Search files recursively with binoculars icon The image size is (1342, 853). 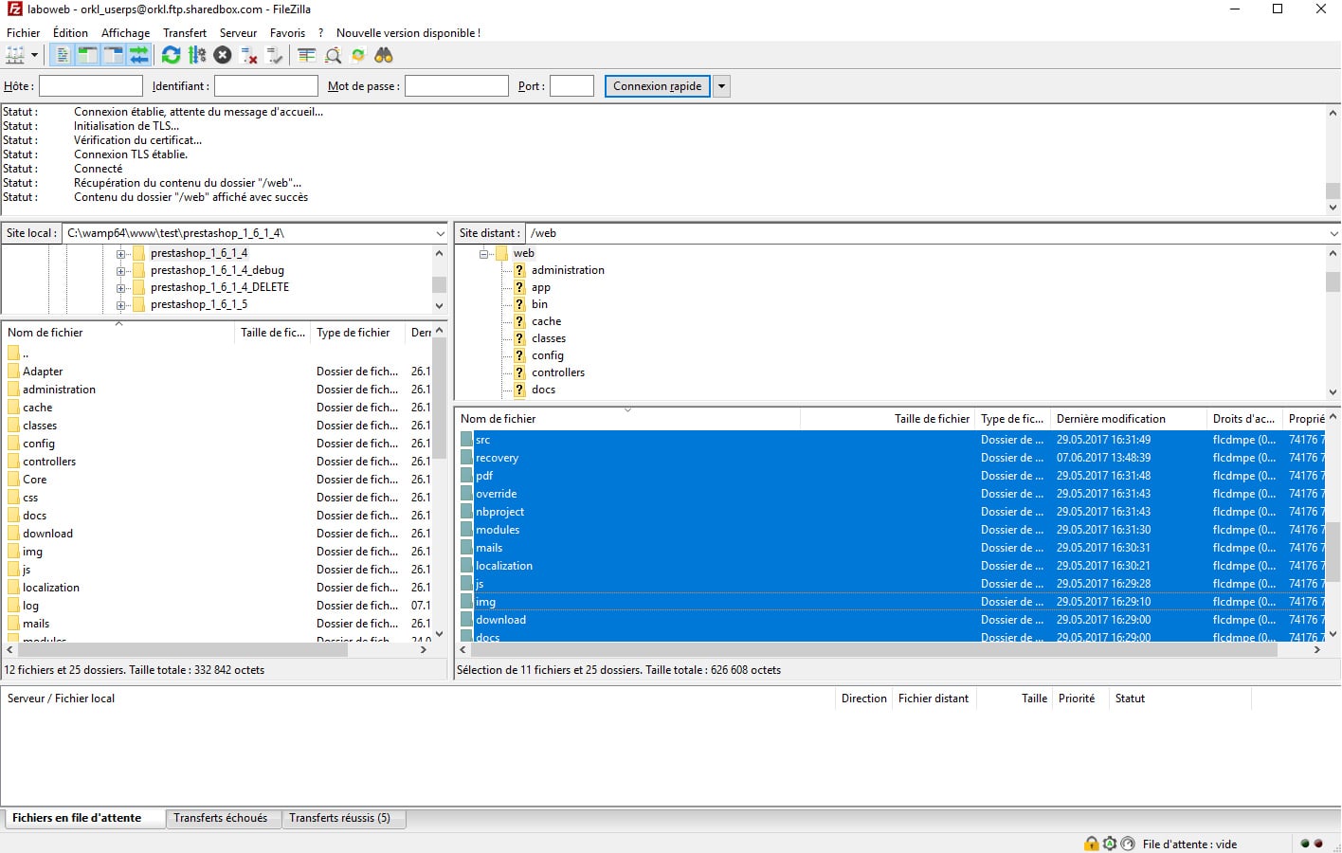pyautogui.click(x=384, y=55)
